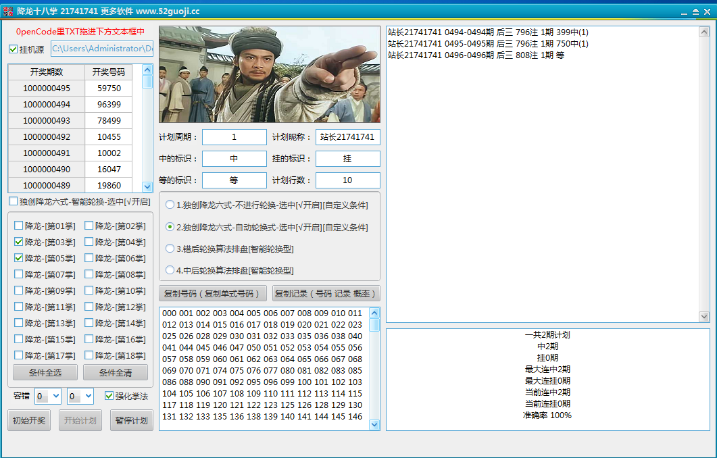Check 降龙-[第14掌] option
This screenshot has width=717, height=458.
click(x=89, y=323)
